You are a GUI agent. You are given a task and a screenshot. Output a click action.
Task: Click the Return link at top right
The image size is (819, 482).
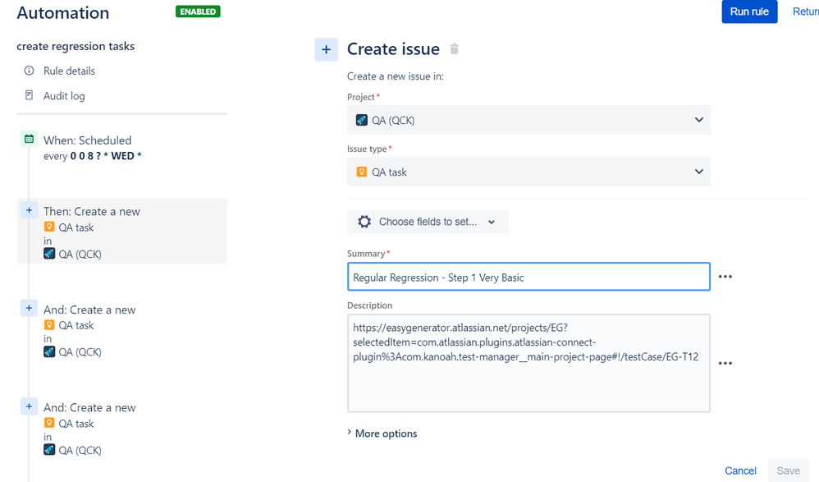[805, 11]
